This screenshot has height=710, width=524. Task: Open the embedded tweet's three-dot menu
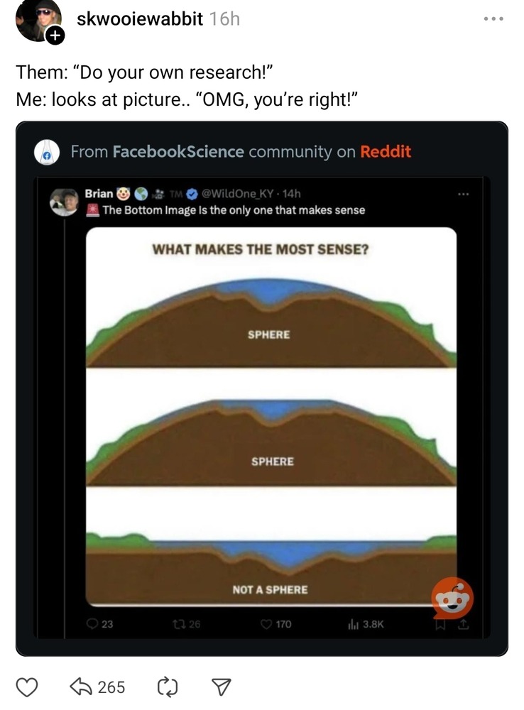[x=464, y=193]
